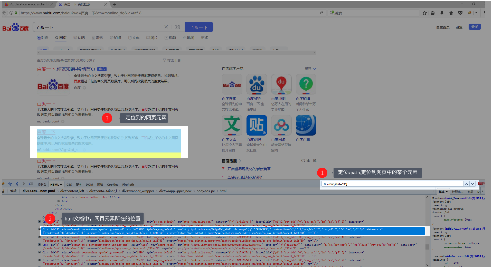Image resolution: width=493 pixels, height=267 pixels.
Task: Click the Firebug forward arrow
Action: 24,184
